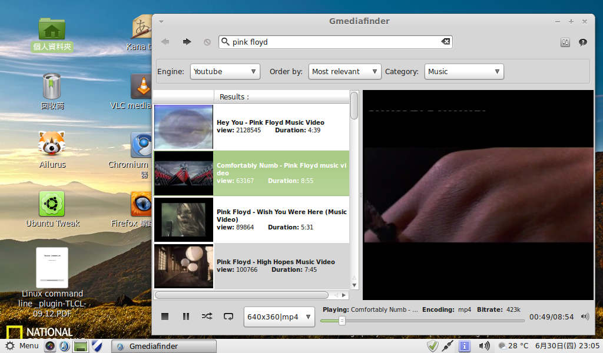Click the green show-desktop icon in taskbar
603x353 pixels.
click(80, 346)
